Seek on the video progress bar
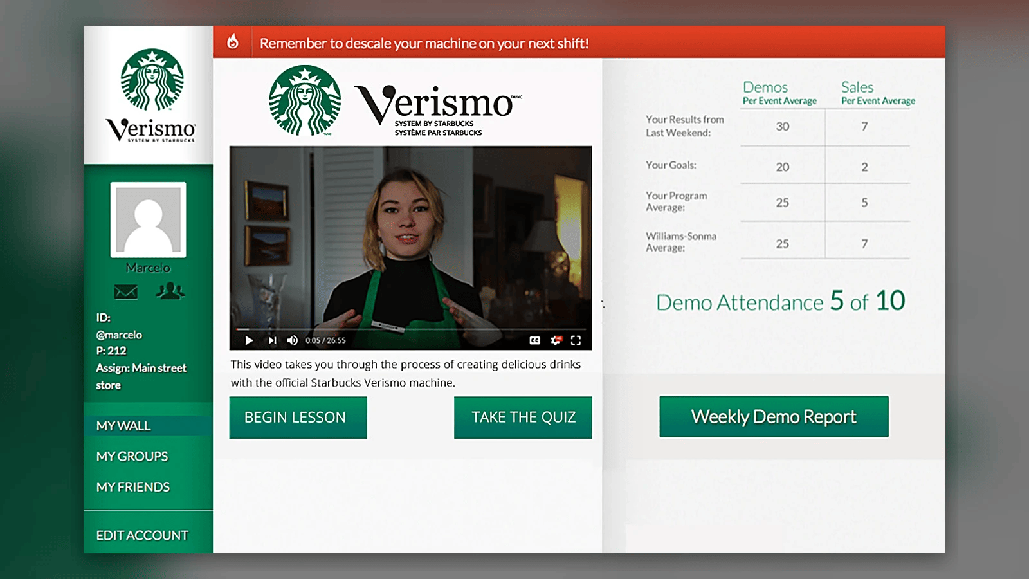Screen dimensions: 1029x579 point(410,329)
